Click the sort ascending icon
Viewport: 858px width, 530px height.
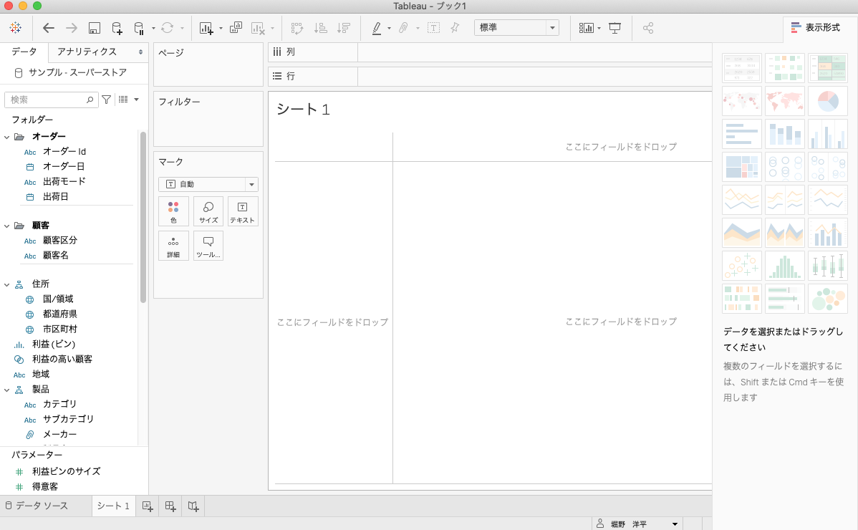321,28
